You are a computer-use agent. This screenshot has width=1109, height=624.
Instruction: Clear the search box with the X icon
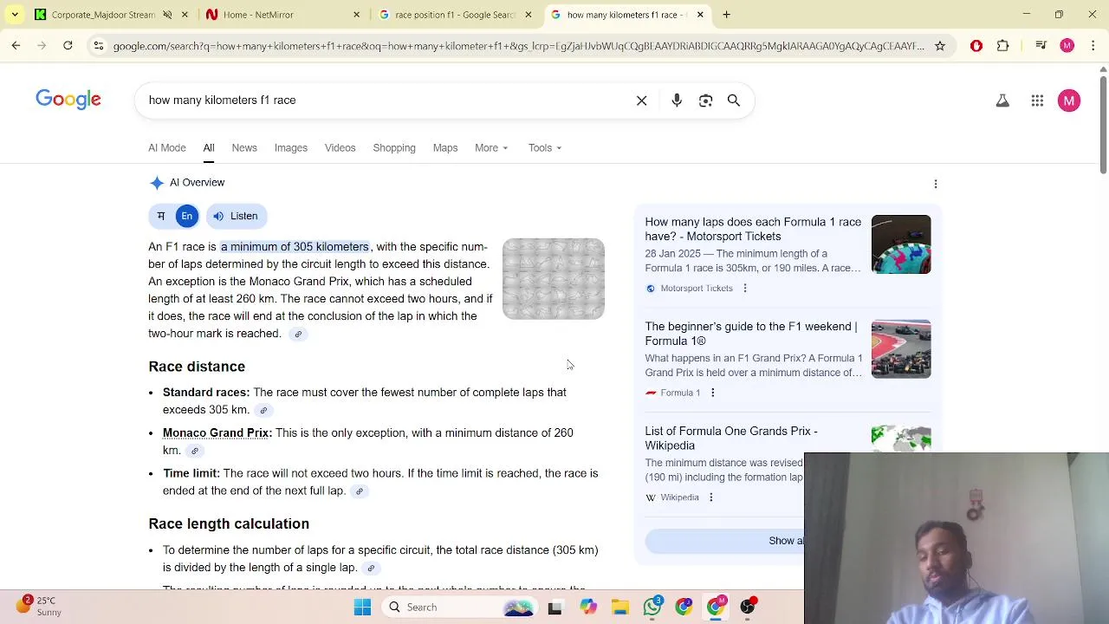[641, 101]
